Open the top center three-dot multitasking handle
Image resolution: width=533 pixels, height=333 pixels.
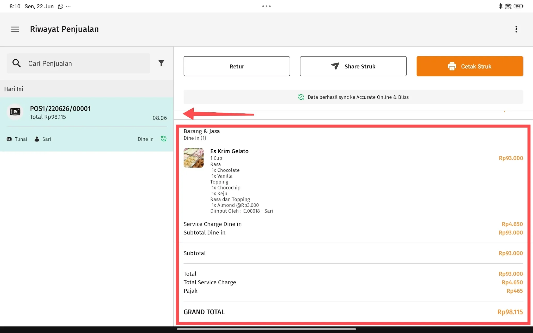coord(266,6)
